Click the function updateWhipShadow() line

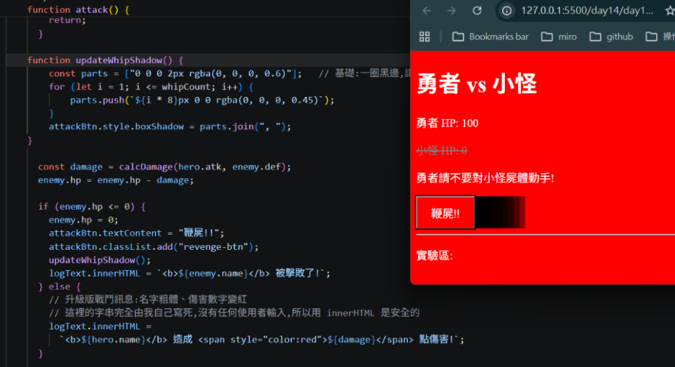105,60
